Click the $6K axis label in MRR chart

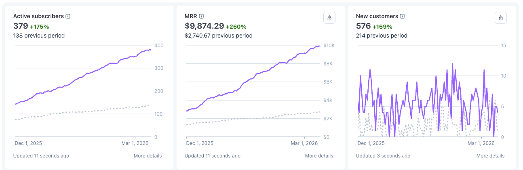328,82
